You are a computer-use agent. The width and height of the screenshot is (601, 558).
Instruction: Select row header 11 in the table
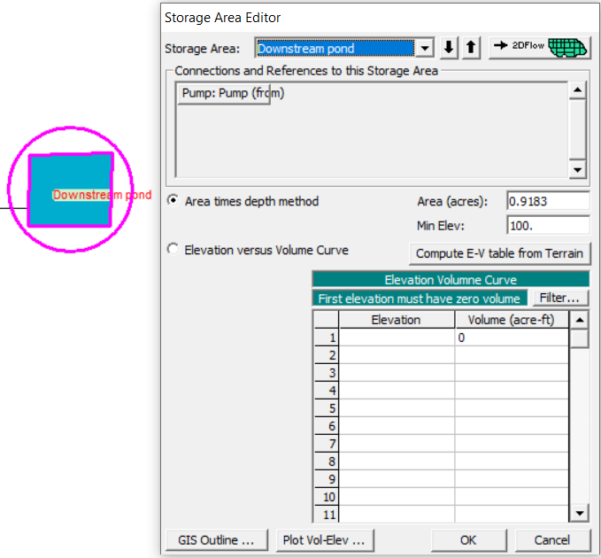[x=327, y=515]
